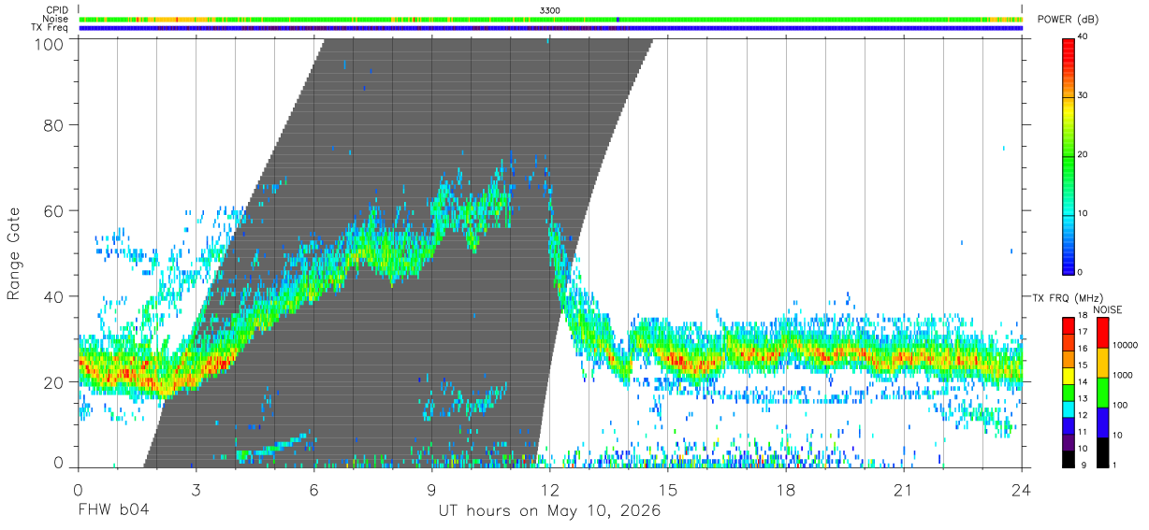The height and width of the screenshot is (530, 1149).
Task: Click the 100 tick on the Range Gate axis
Action: point(49,44)
